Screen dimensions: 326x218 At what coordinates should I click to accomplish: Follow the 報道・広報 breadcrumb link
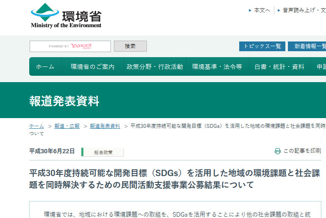point(67,126)
